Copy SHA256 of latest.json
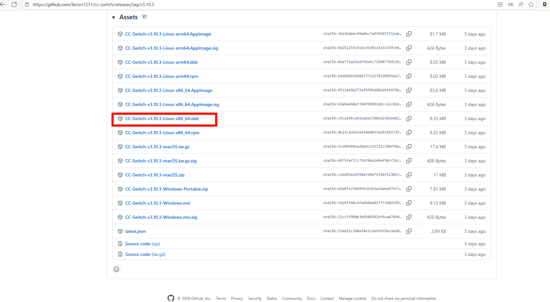550x302 pixels. point(409,231)
